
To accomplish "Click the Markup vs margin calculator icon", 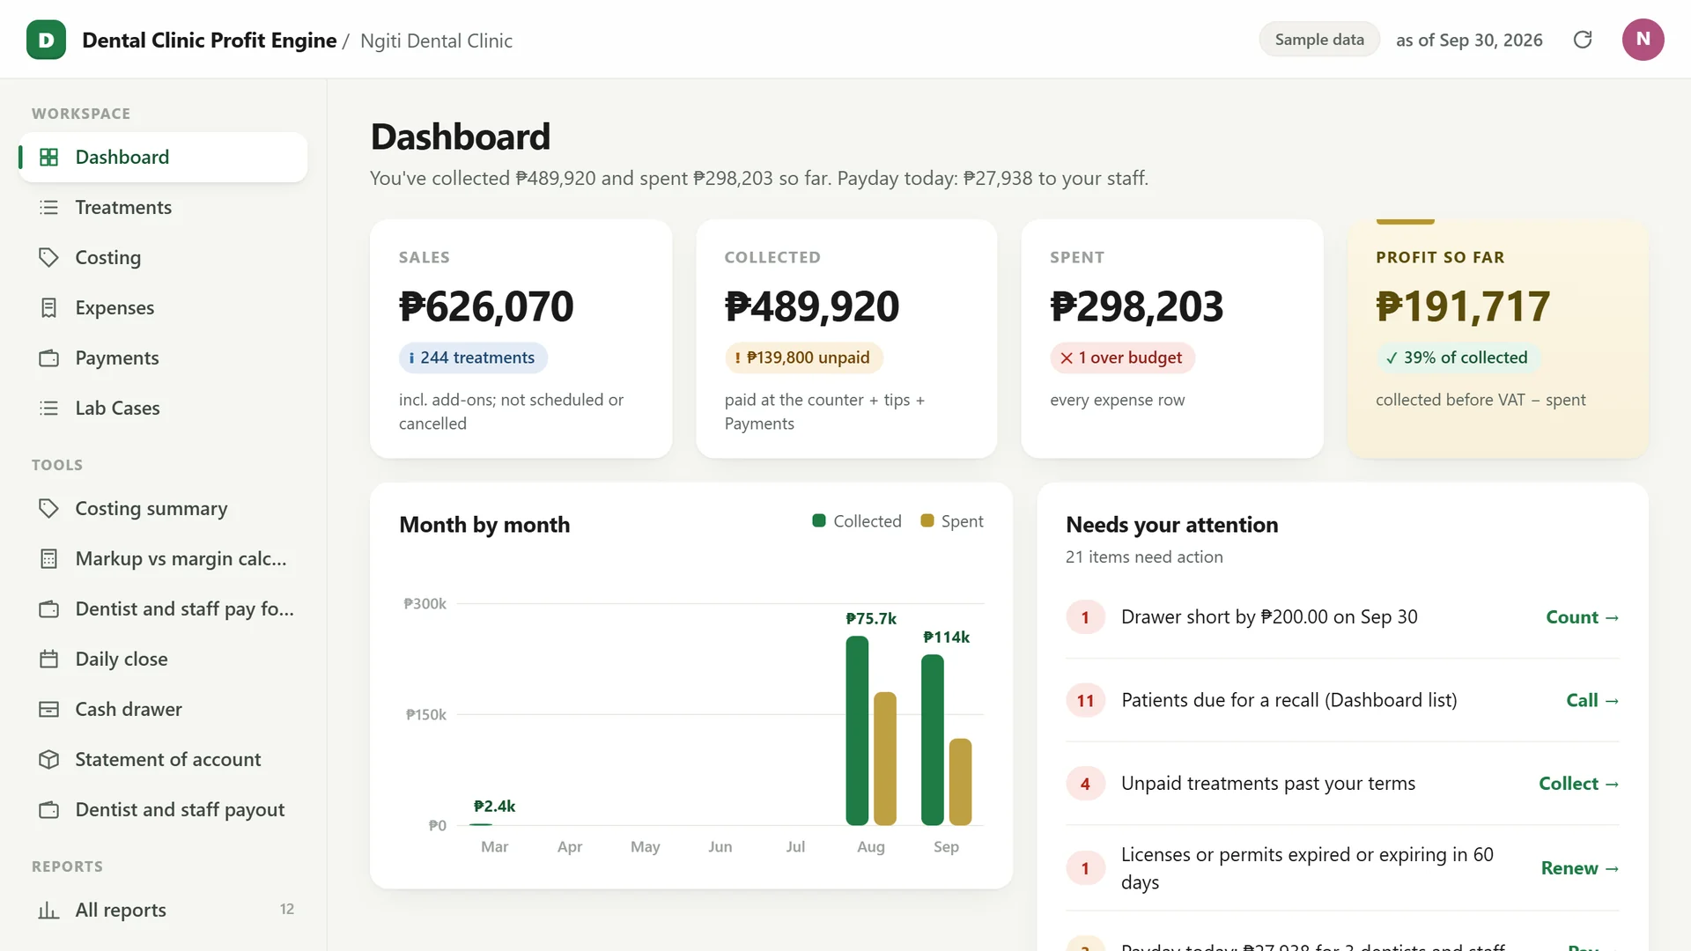I will (x=49, y=558).
